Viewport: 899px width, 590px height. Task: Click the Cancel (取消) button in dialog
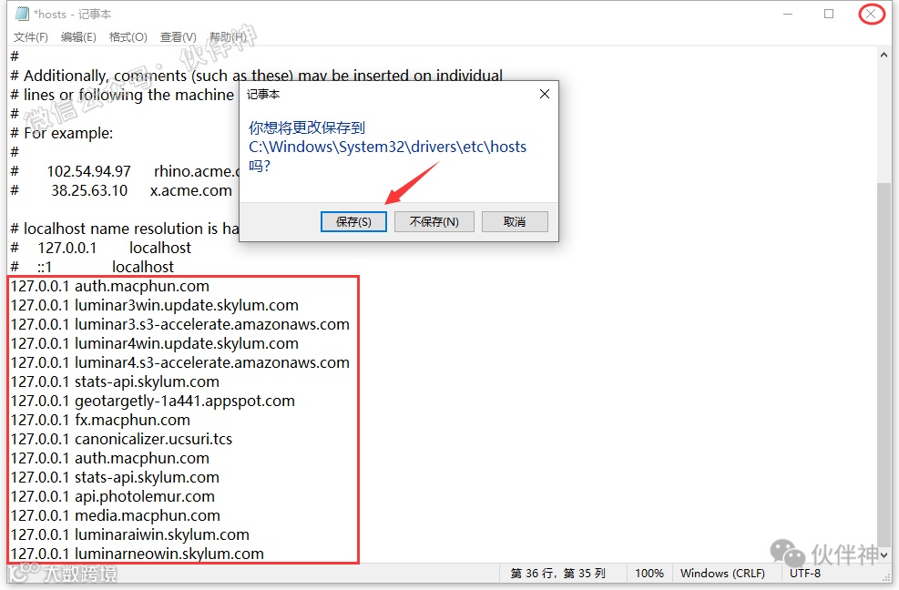[x=515, y=222]
